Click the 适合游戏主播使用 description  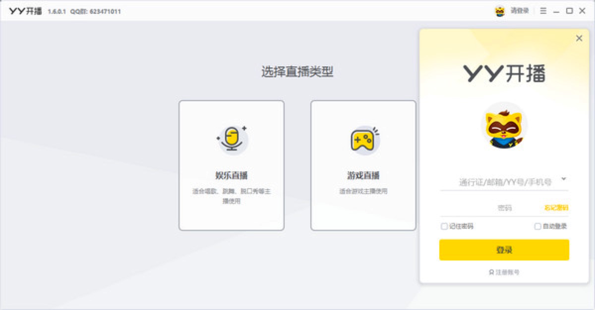[363, 191]
